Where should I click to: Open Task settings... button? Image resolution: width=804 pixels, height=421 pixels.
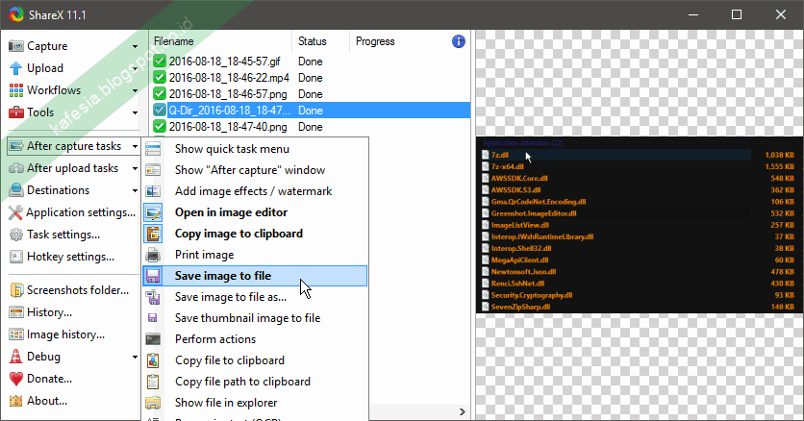point(73,235)
